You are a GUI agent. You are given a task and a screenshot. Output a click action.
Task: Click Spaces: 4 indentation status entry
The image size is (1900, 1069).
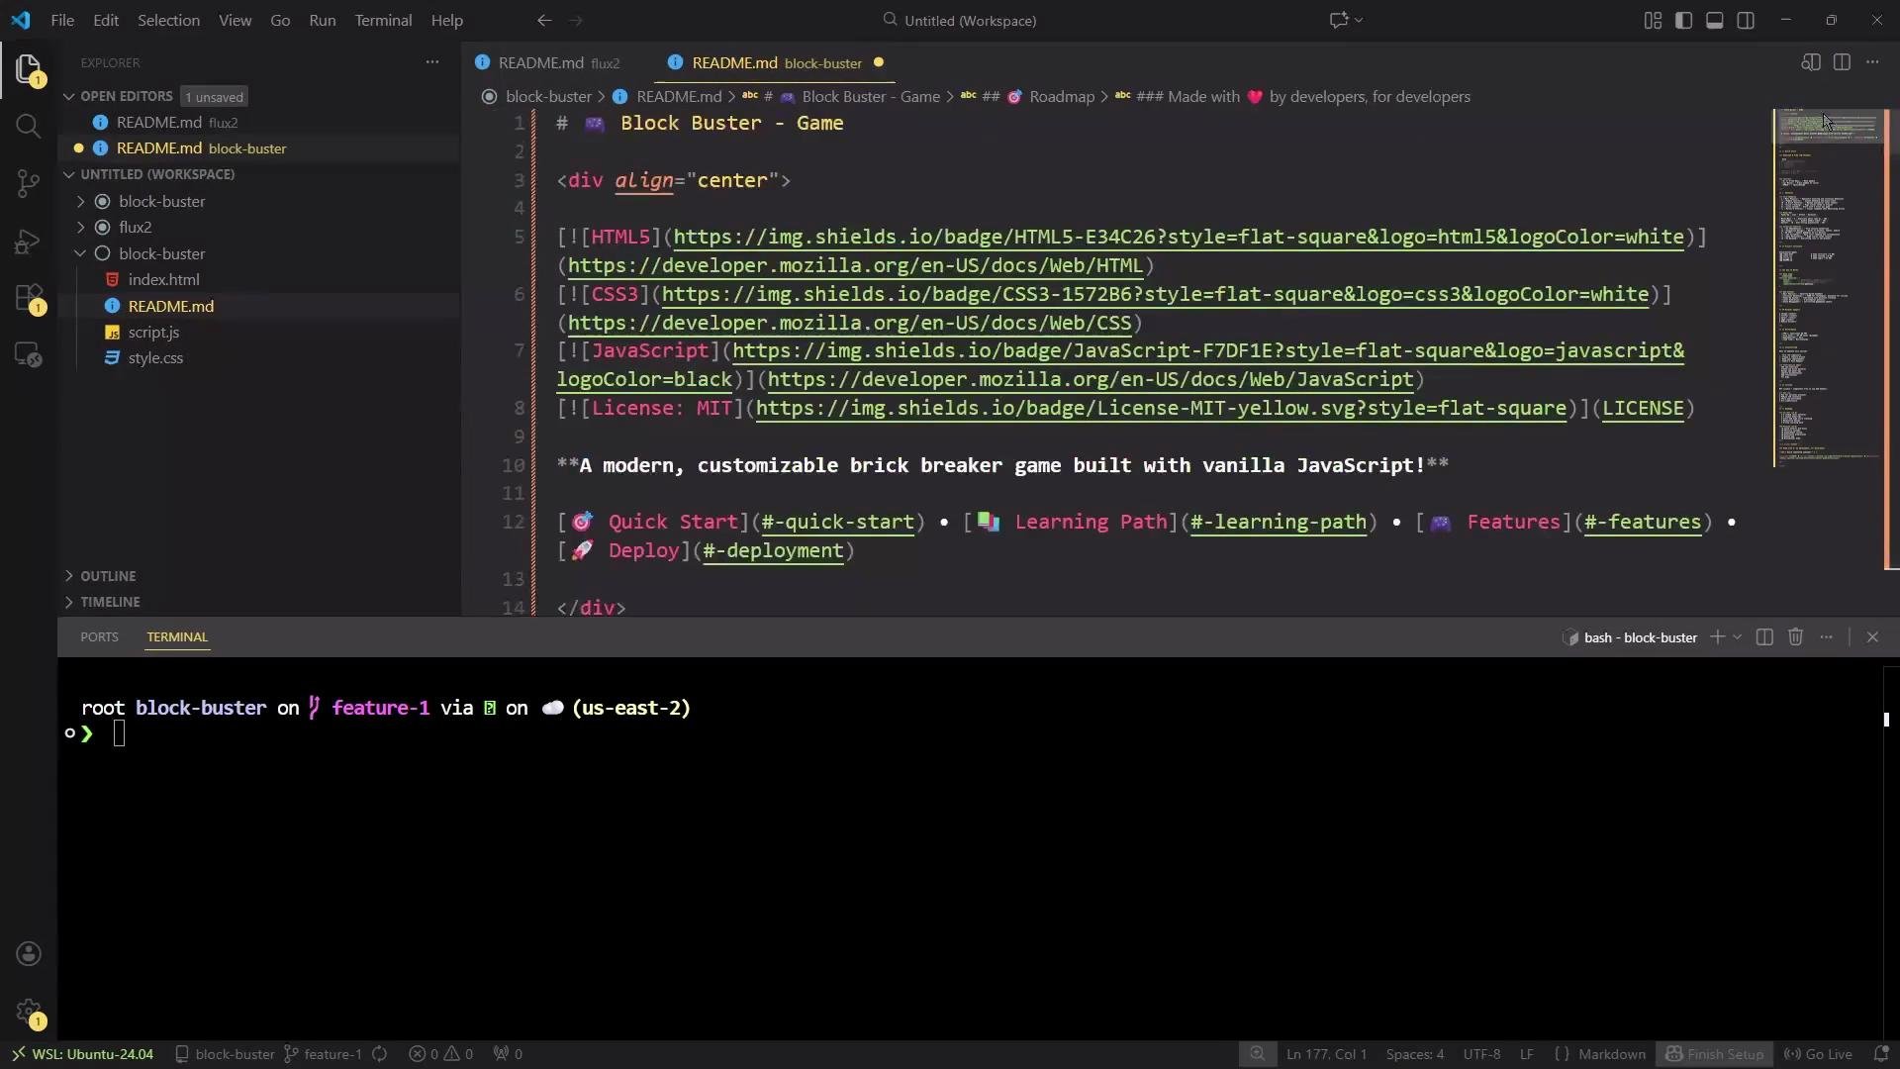(x=1414, y=1054)
